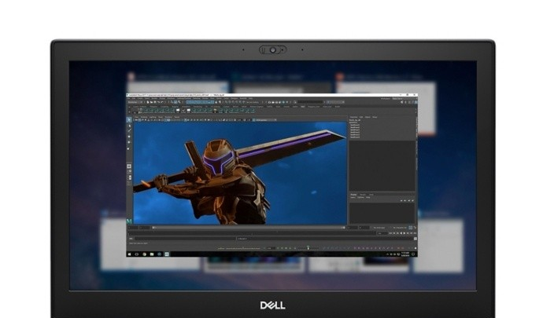Screen dimensions: 543x318
Task: Switch to four-pane viewport layout
Action: (x=129, y=171)
